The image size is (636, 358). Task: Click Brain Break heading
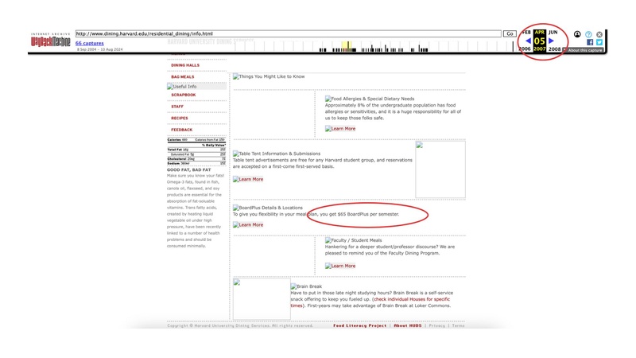(x=306, y=286)
